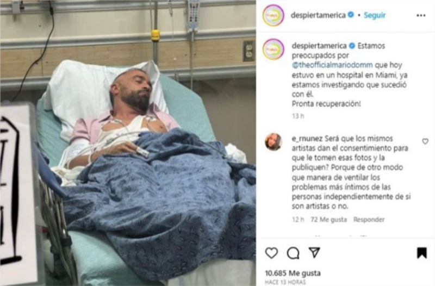Viewport: 435px width, 286px height.
Task: Click the header despiertamerica profile avatar
Action: [274, 16]
